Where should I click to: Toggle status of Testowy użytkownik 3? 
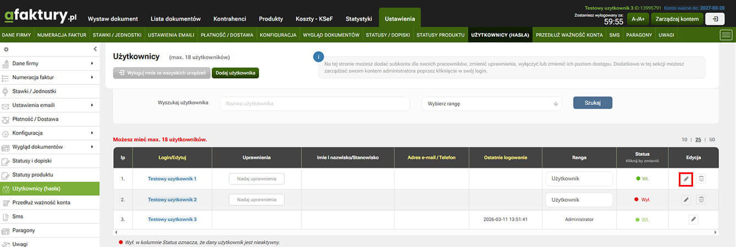(x=642, y=220)
